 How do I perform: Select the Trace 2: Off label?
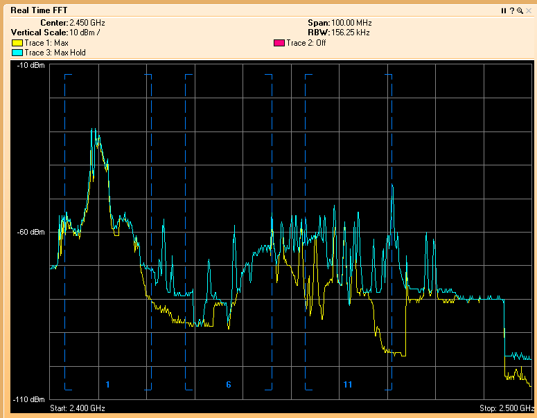(x=306, y=43)
